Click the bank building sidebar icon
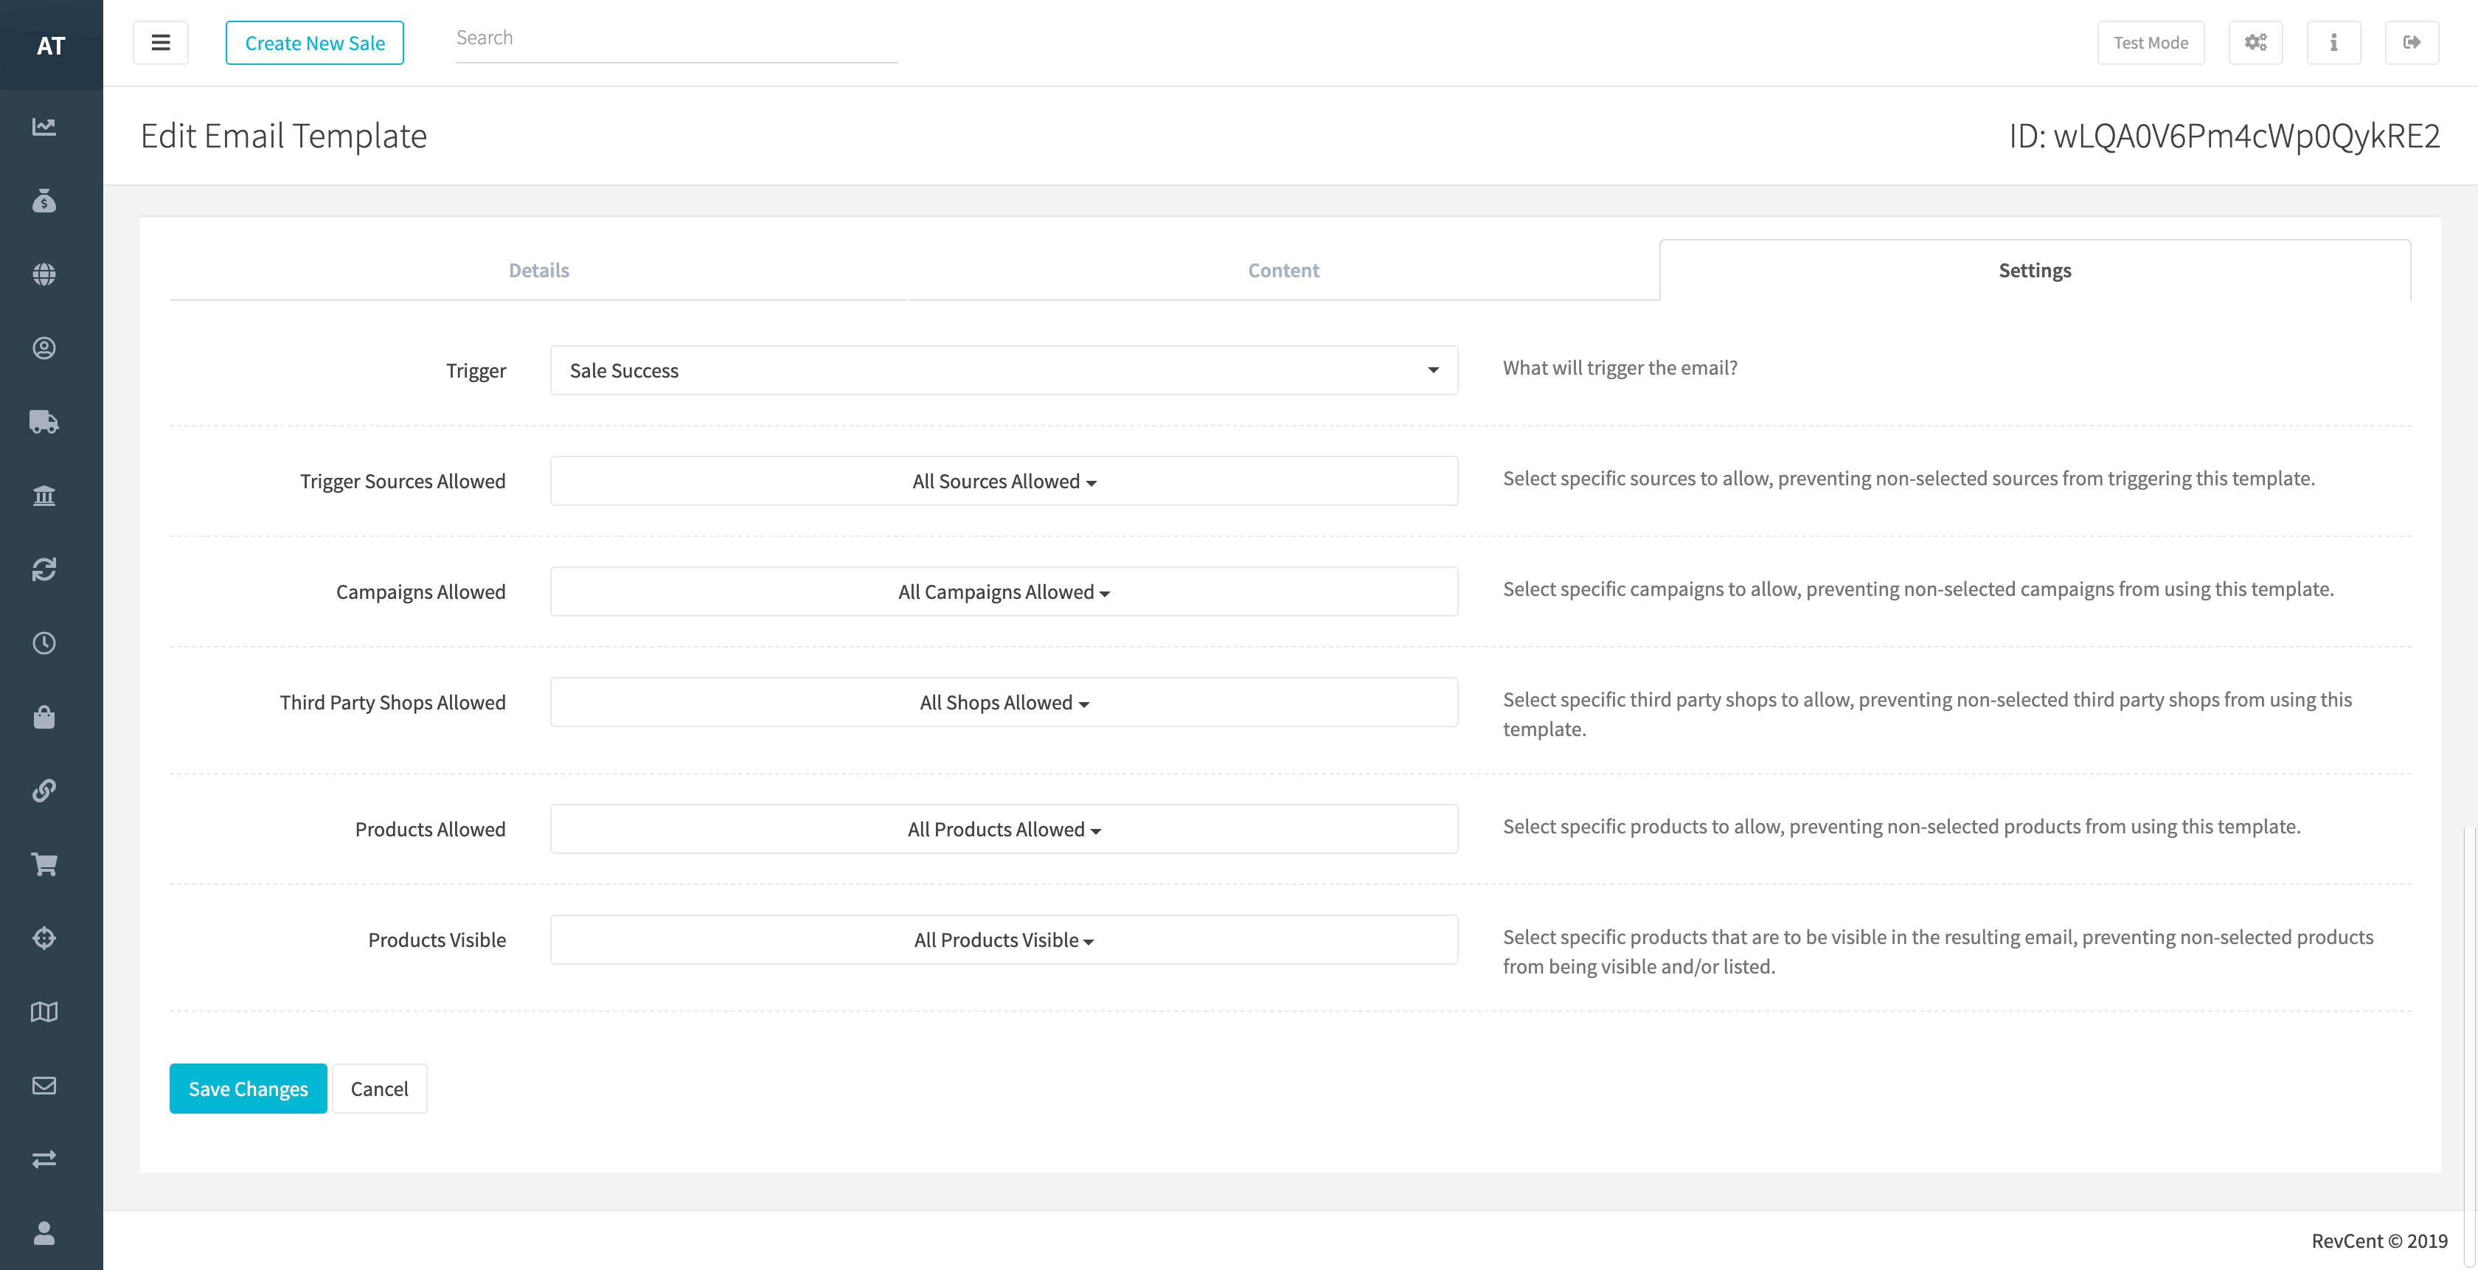This screenshot has width=2478, height=1270. [44, 496]
